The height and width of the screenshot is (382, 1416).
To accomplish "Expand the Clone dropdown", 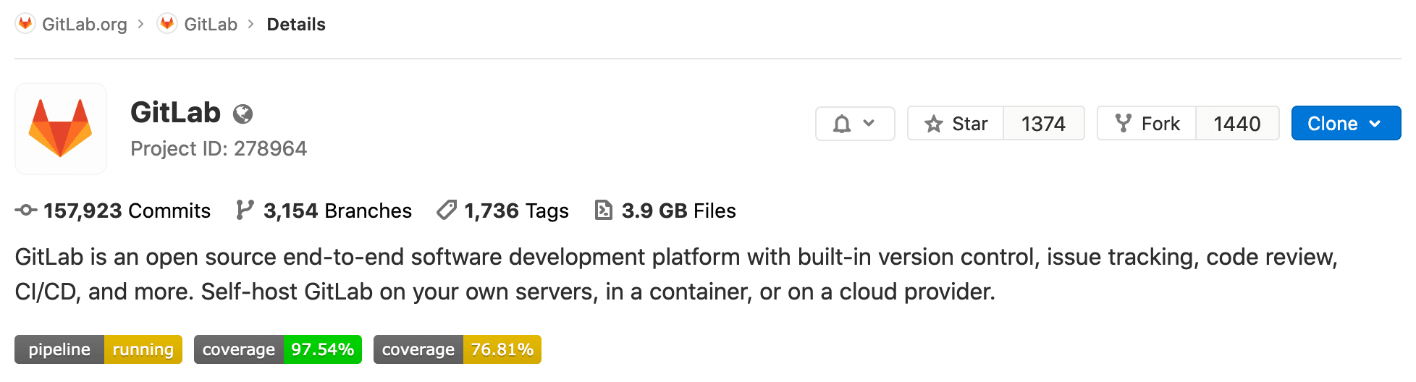I will [1345, 124].
